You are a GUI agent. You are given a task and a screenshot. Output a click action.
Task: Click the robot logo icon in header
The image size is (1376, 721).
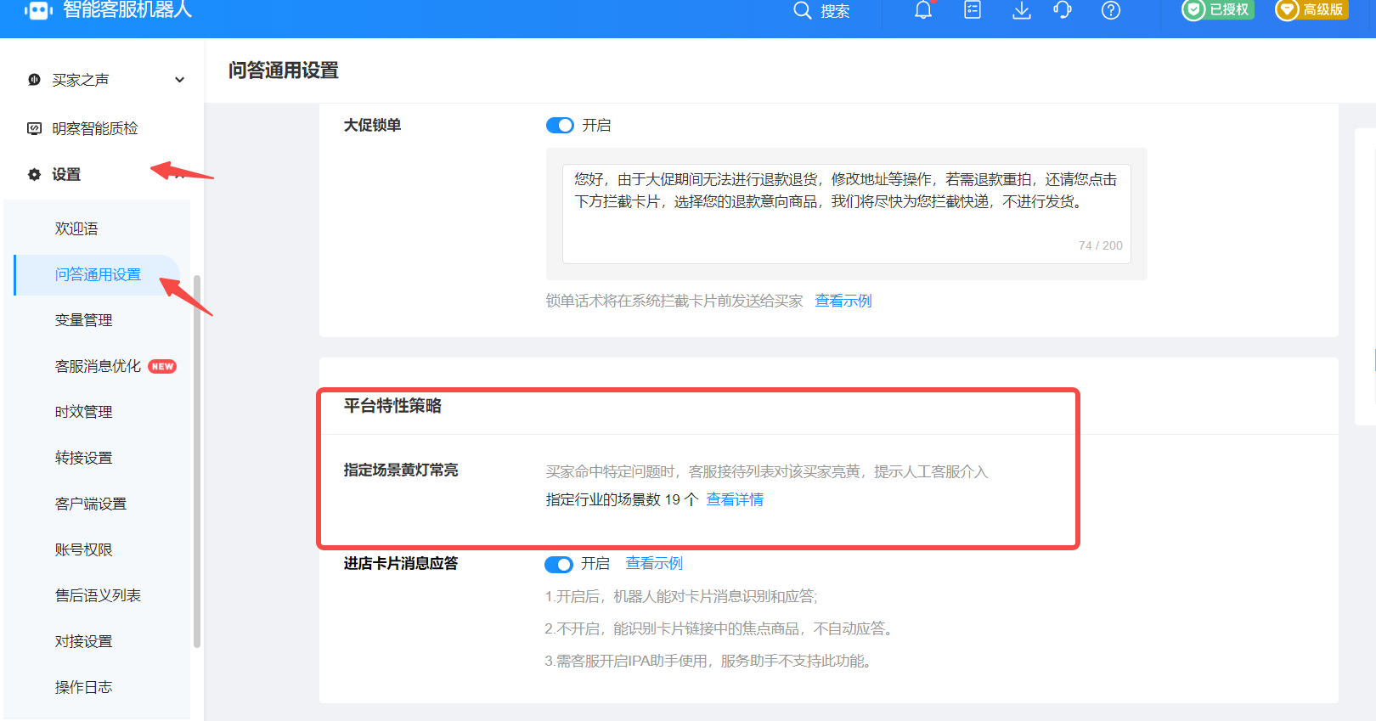[x=38, y=10]
